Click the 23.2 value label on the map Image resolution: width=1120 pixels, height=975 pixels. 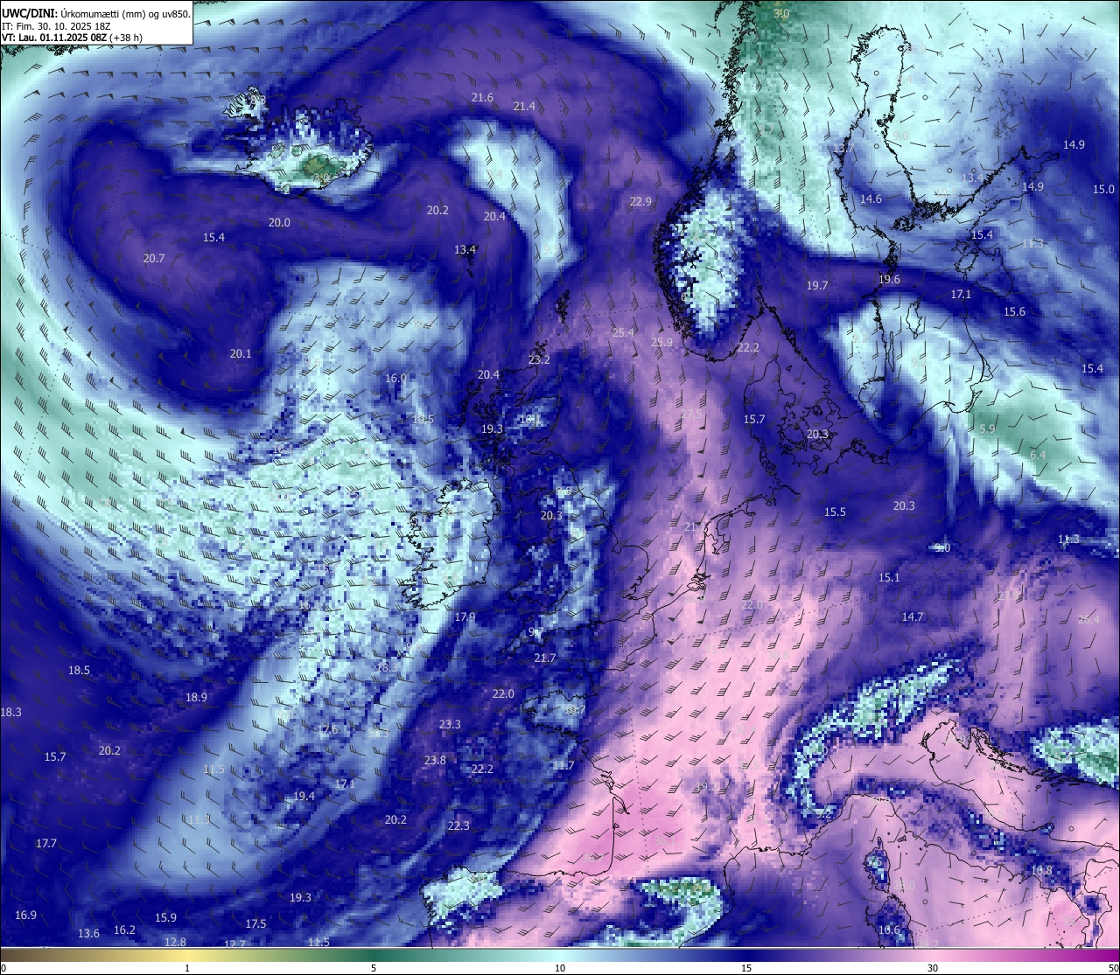540,360
